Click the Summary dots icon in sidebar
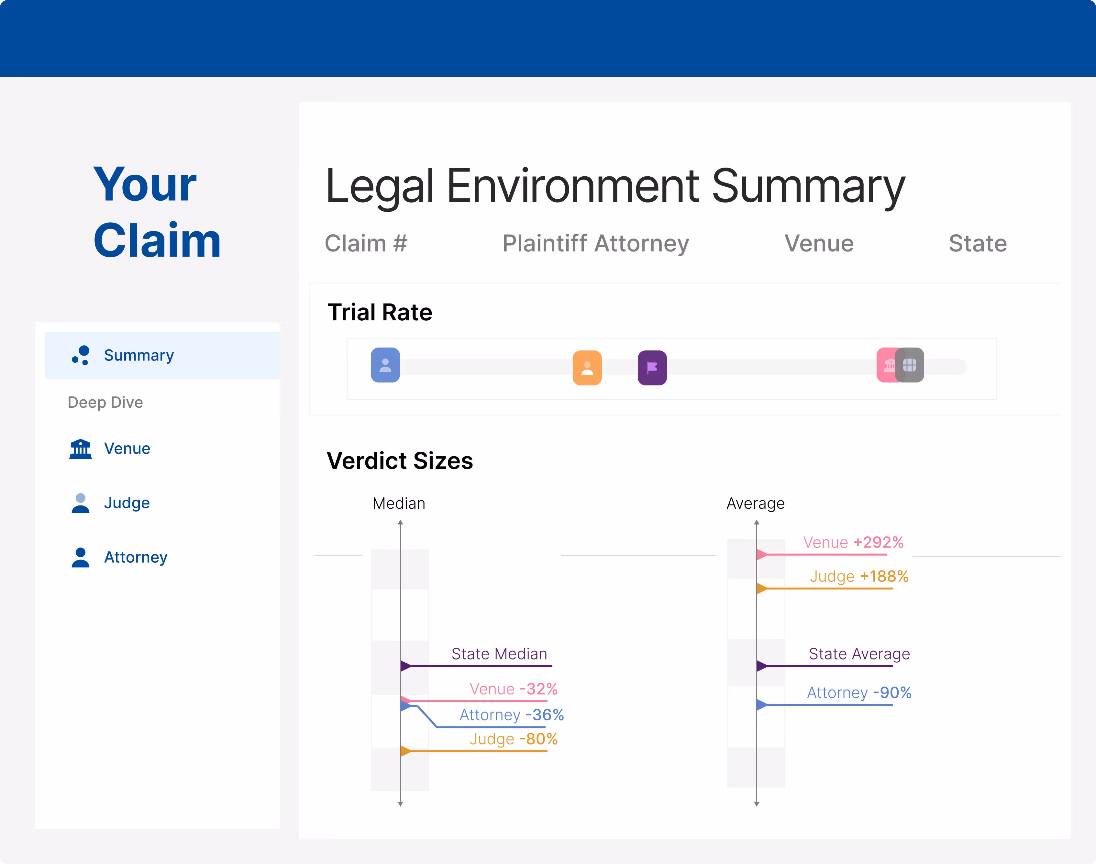Viewport: 1096px width, 864px height. coord(81,355)
